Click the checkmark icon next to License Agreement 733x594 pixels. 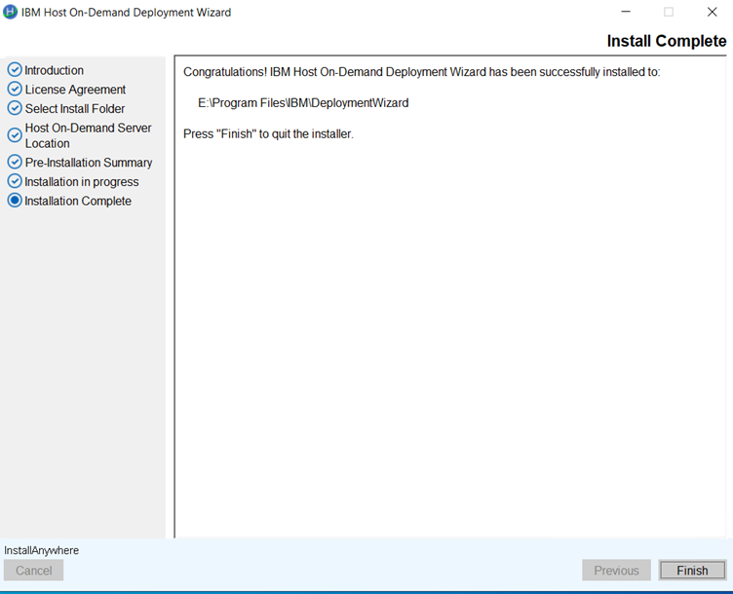pyautogui.click(x=15, y=90)
